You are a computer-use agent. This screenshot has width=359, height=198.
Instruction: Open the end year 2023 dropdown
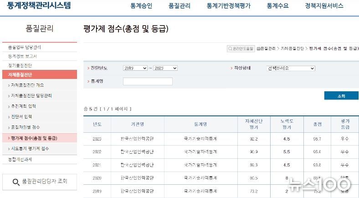pyautogui.click(x=165, y=68)
